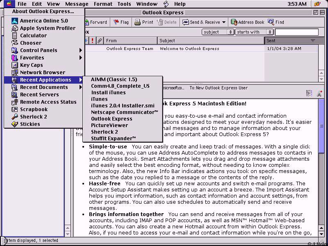Click the Key Caps icon

point(15,65)
